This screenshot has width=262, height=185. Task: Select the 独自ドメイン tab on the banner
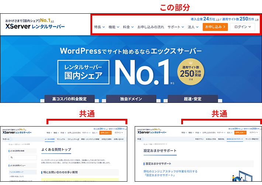131,99
